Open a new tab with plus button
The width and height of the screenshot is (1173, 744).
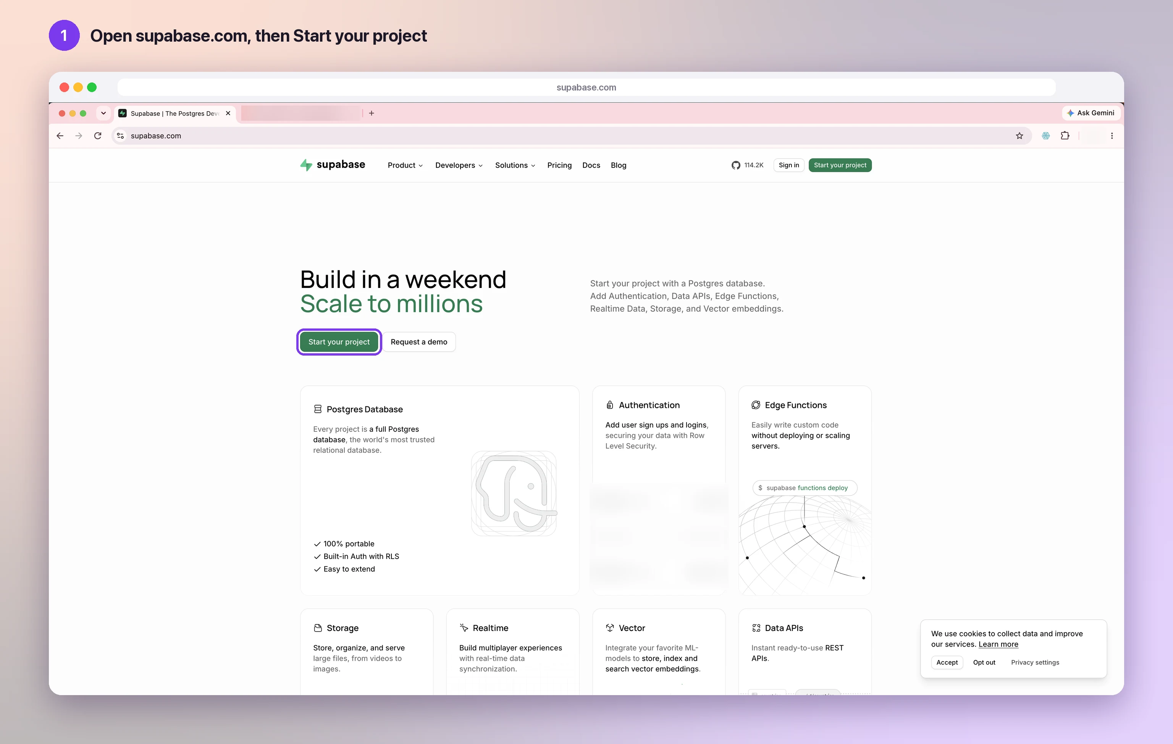[372, 113]
